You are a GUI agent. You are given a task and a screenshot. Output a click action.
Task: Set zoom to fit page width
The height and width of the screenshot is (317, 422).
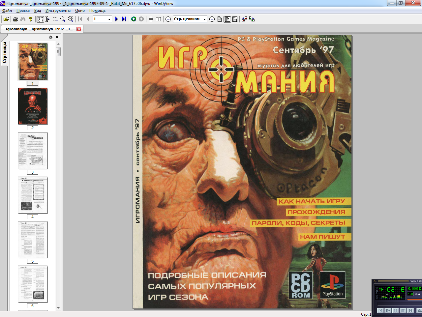click(x=235, y=19)
